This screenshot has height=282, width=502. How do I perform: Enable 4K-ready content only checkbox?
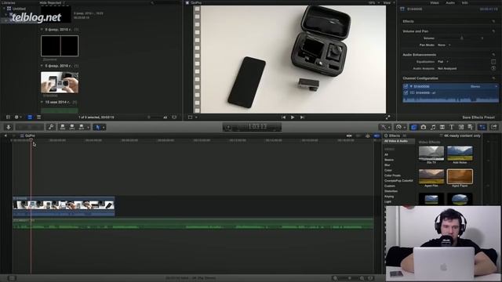(x=441, y=136)
